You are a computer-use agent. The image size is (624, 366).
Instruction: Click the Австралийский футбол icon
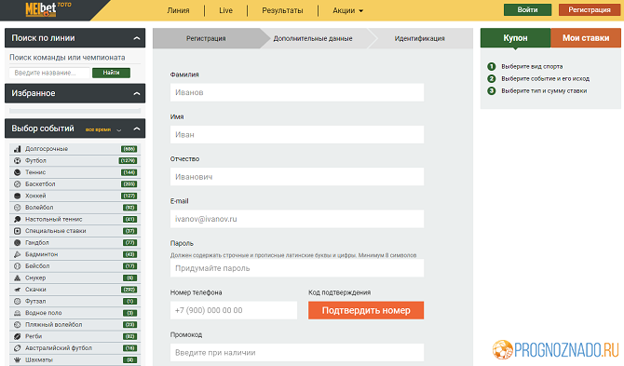point(17,348)
